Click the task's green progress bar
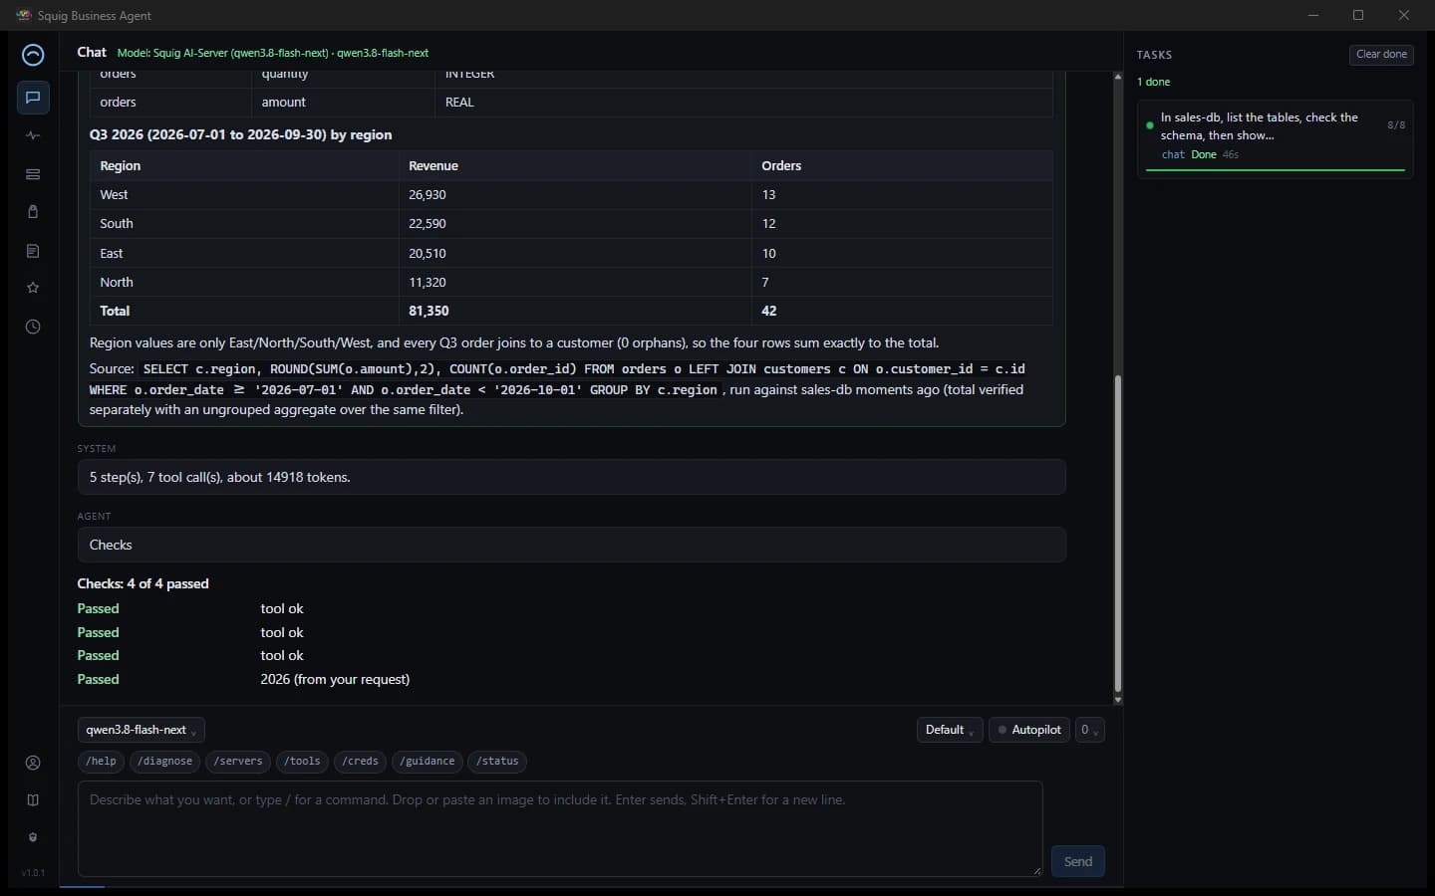This screenshot has height=896, width=1435. pos(1276,170)
